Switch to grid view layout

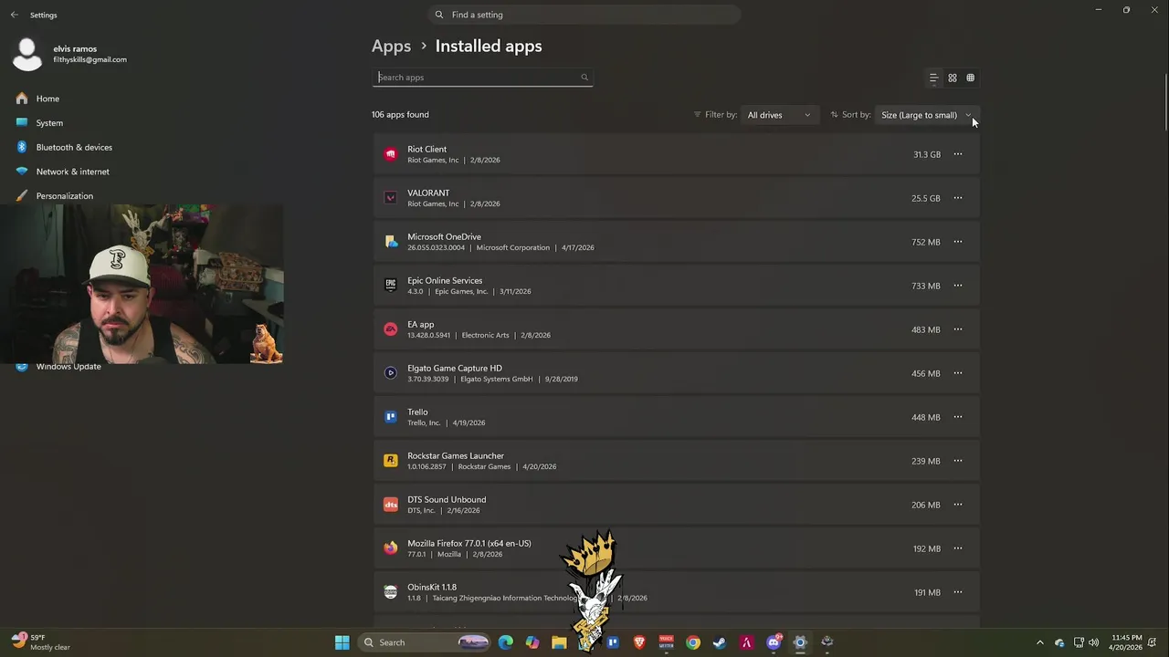953,78
